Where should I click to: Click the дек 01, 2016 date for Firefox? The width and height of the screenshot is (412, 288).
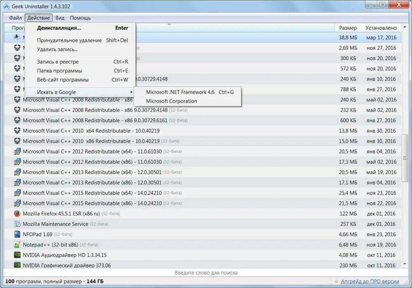(381, 214)
